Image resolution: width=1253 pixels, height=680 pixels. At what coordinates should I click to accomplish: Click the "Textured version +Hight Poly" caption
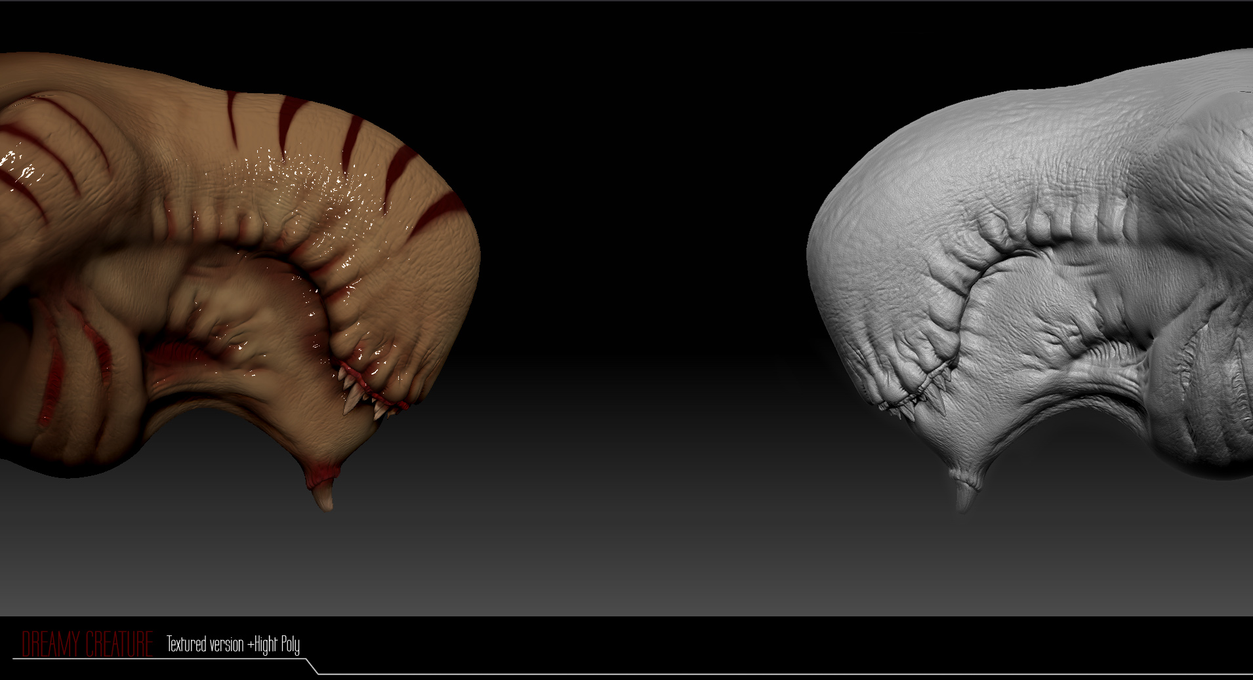pyautogui.click(x=233, y=645)
